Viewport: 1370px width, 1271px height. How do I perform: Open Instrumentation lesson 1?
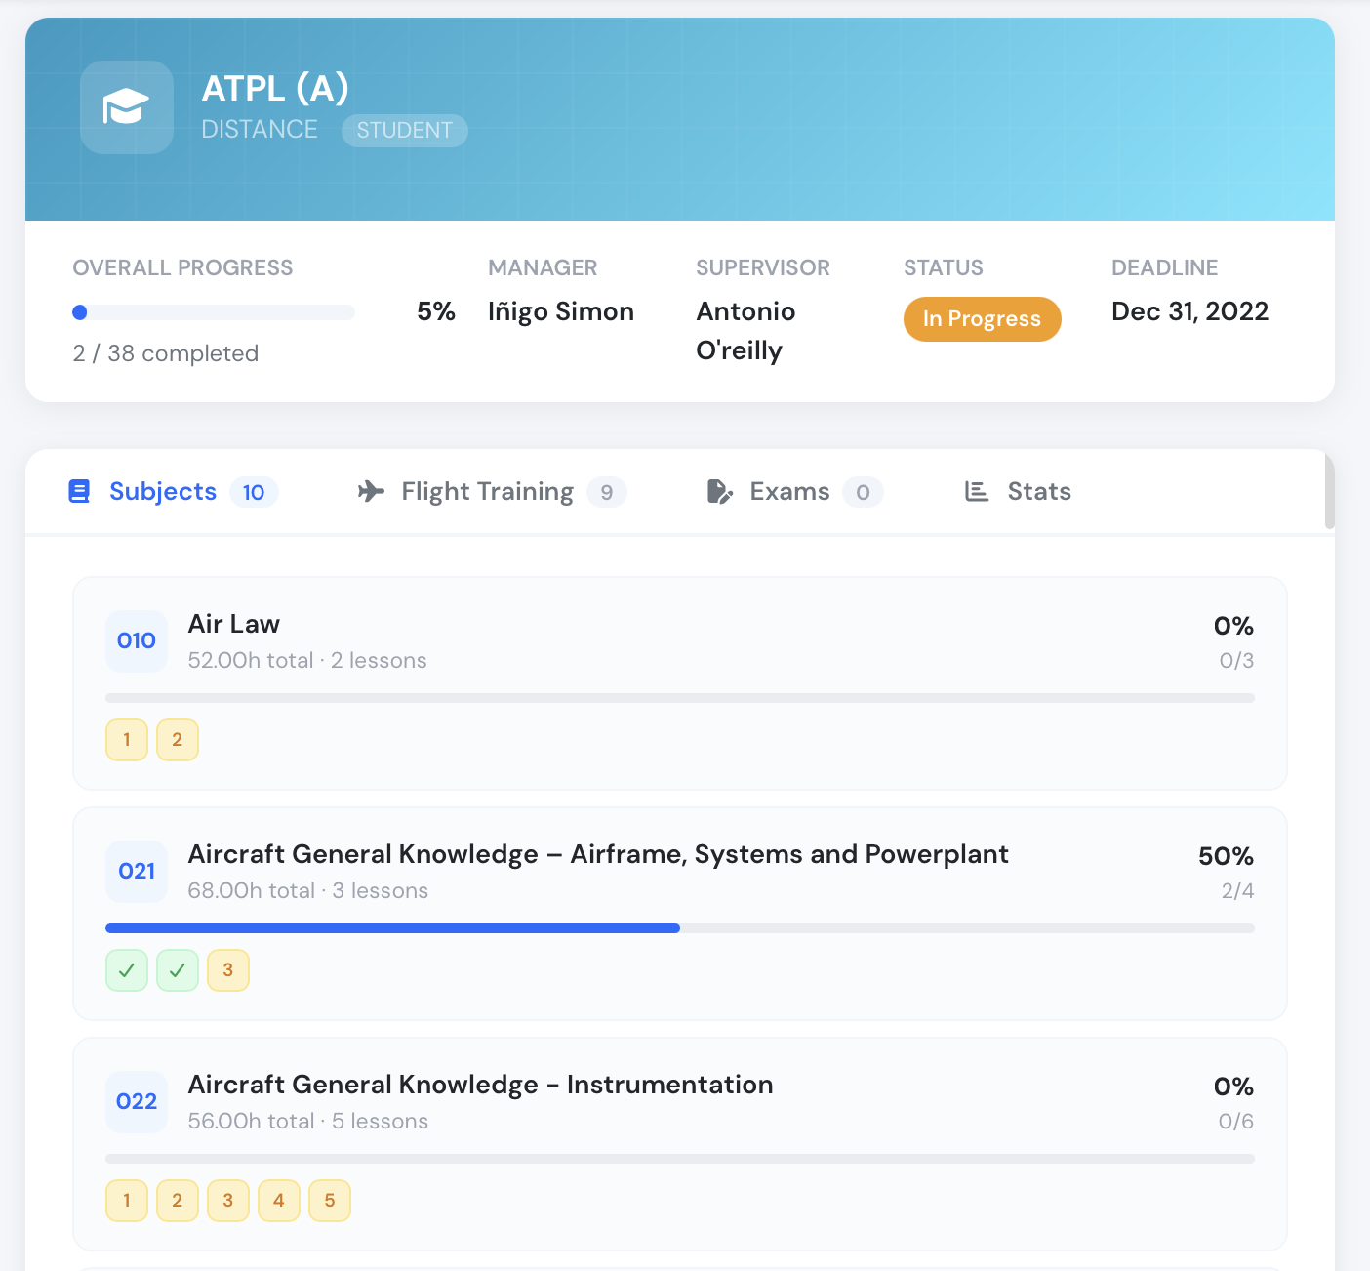click(x=127, y=1201)
